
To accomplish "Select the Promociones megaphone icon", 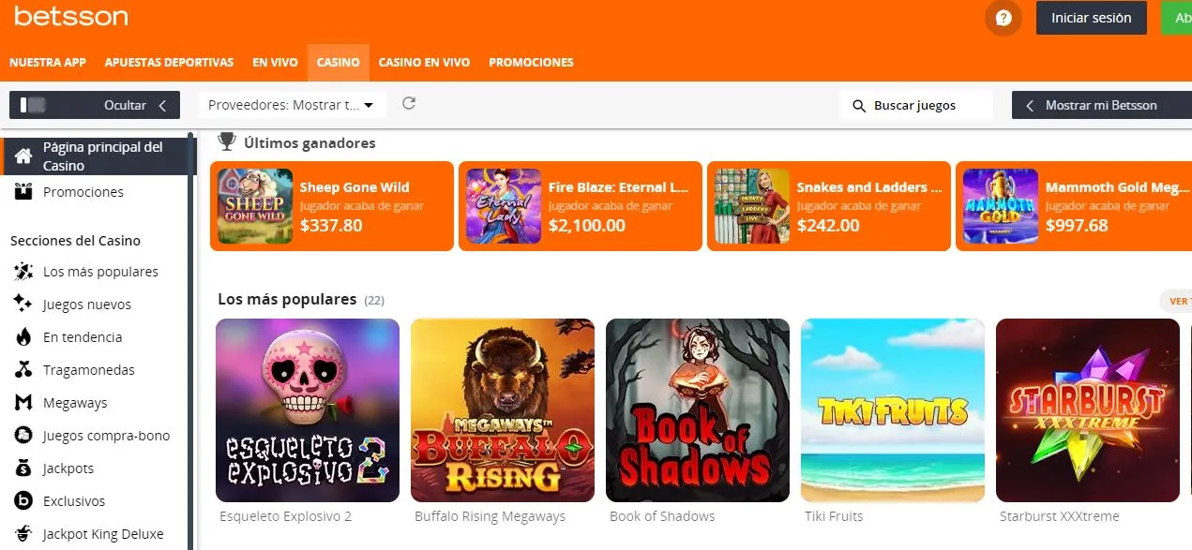I will (25, 192).
